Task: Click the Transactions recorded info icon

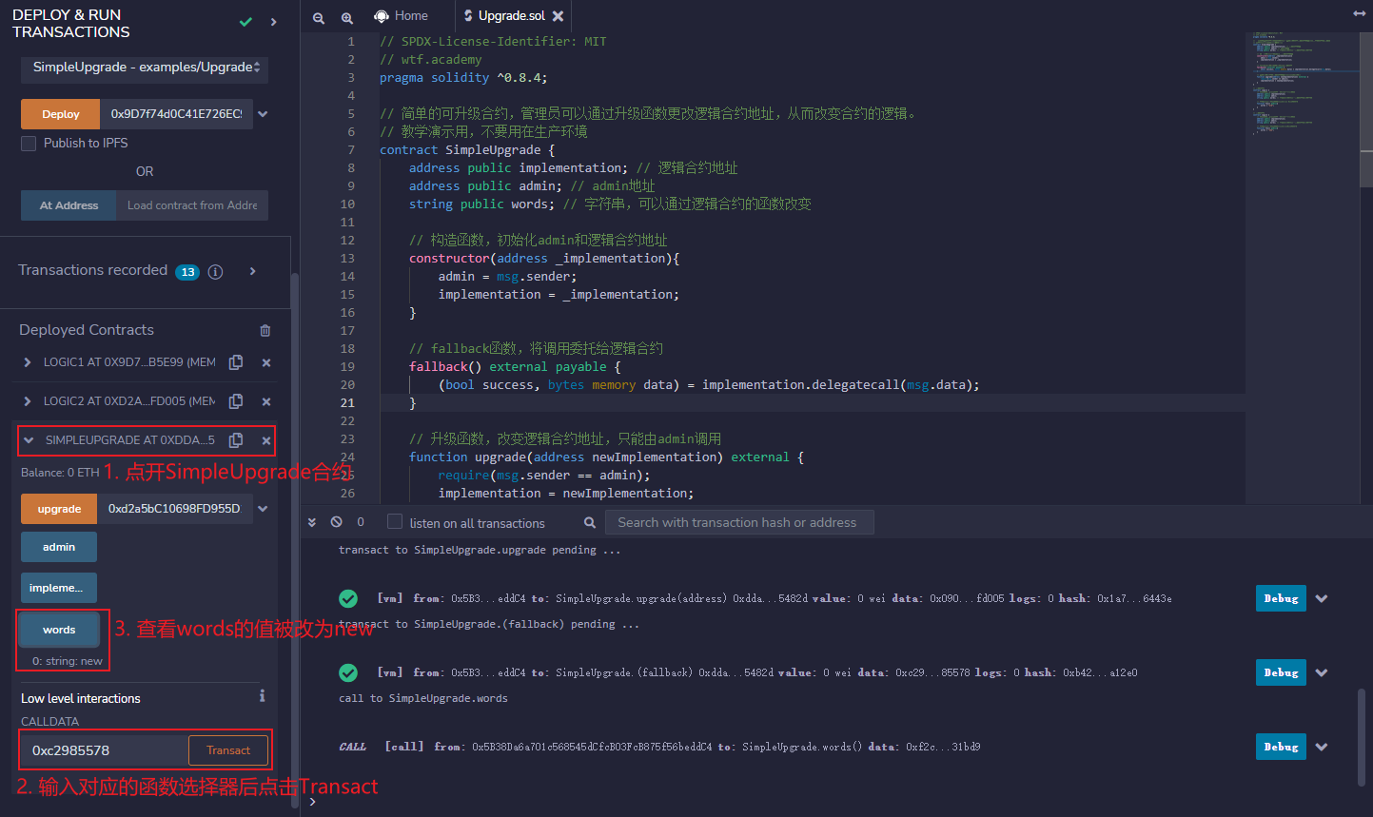Action: [216, 272]
